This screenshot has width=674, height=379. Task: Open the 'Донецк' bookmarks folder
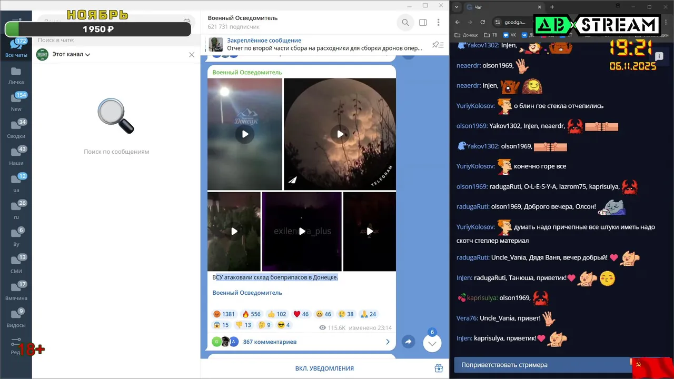click(x=466, y=35)
